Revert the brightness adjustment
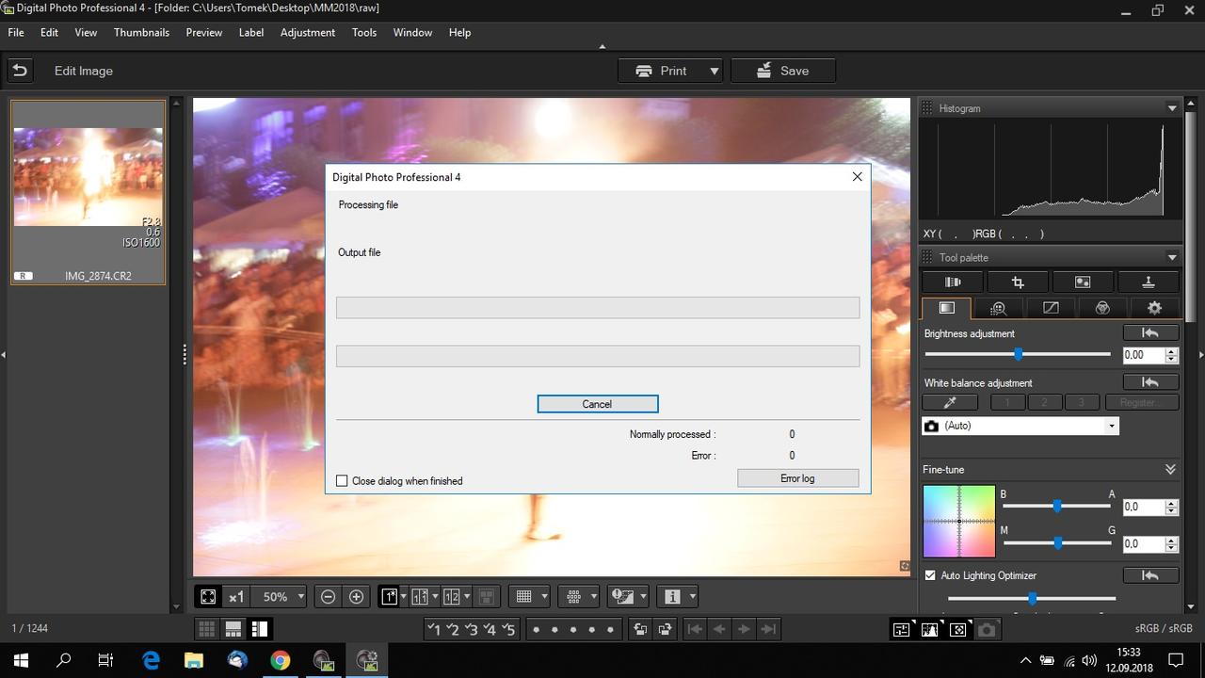The height and width of the screenshot is (678, 1205). 1150,333
